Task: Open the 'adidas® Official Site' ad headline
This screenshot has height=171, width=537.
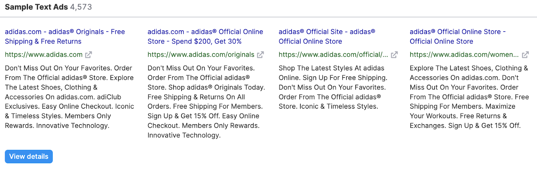Action: point(327,37)
